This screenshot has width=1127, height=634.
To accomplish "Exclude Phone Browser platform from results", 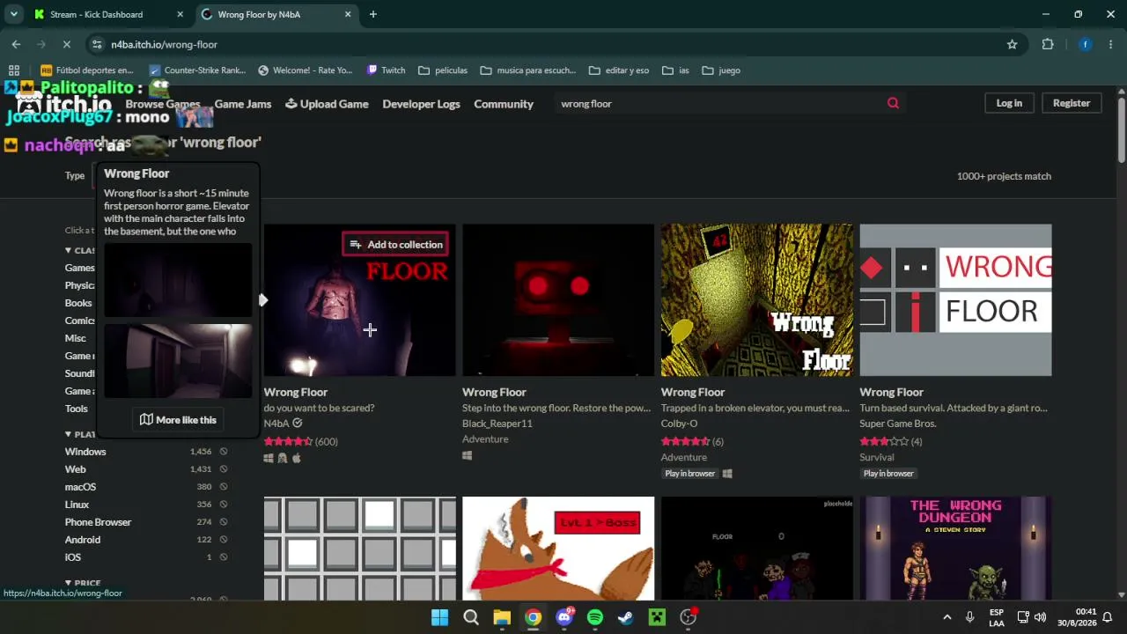I will (x=224, y=522).
